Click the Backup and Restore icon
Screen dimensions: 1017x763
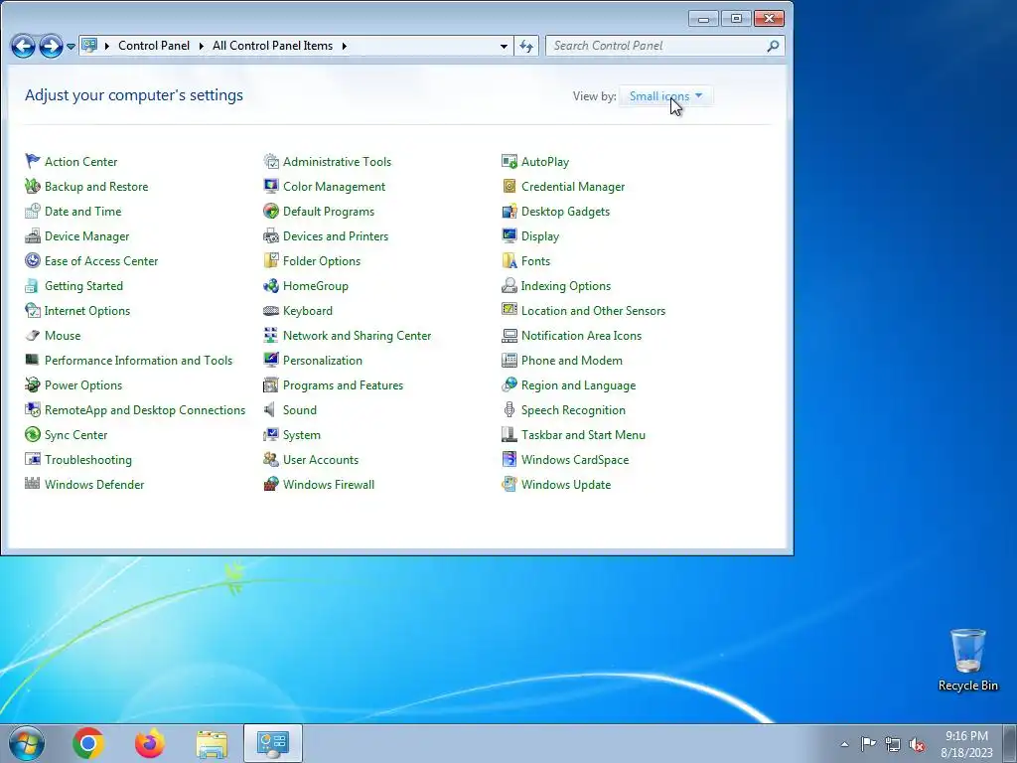click(x=33, y=186)
